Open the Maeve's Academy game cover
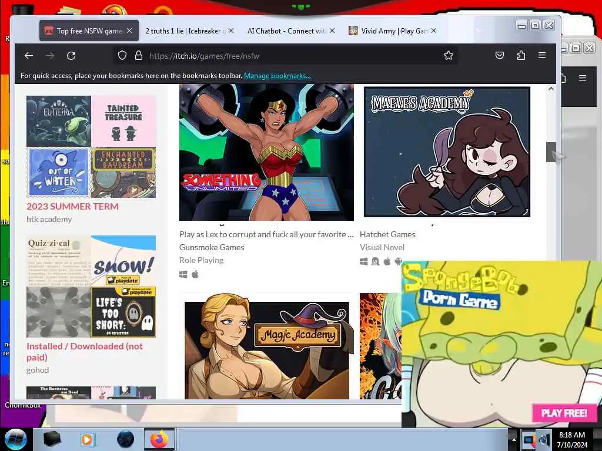This screenshot has height=451, width=602. point(447,152)
